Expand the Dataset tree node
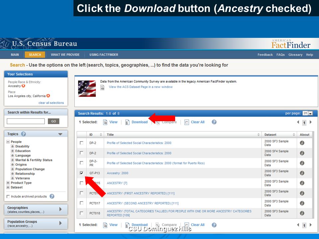The width and height of the screenshot is (319, 239). (x=8, y=187)
